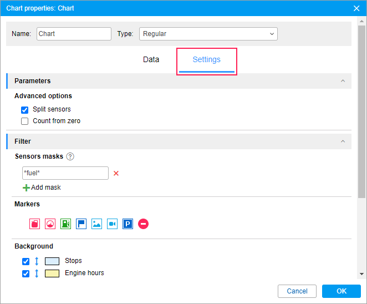The width and height of the screenshot is (367, 304).
Task: Collapse the Filter section
Action: (343, 141)
